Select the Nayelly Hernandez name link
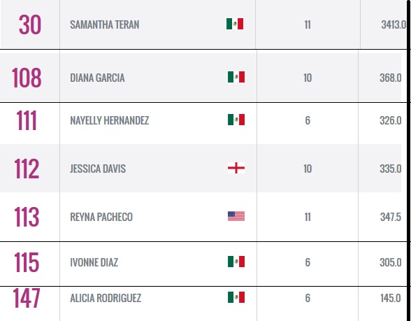The height and width of the screenshot is (321, 411). pos(109,120)
